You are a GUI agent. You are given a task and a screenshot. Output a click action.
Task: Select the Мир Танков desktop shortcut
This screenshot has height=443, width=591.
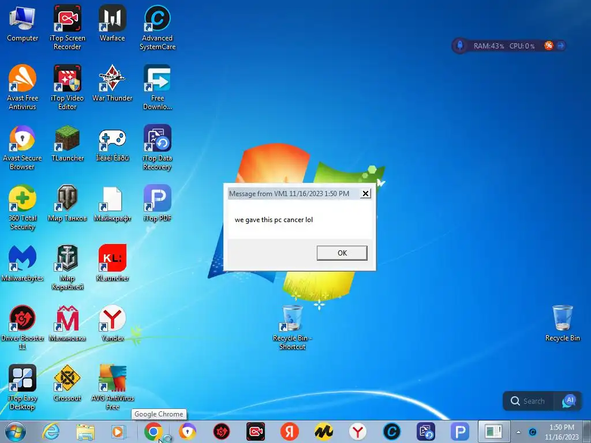pos(67,204)
